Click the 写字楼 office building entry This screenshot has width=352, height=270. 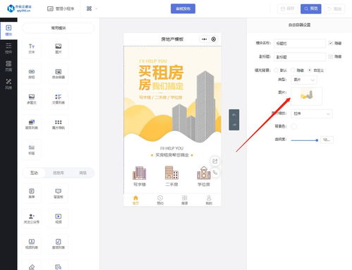140,176
